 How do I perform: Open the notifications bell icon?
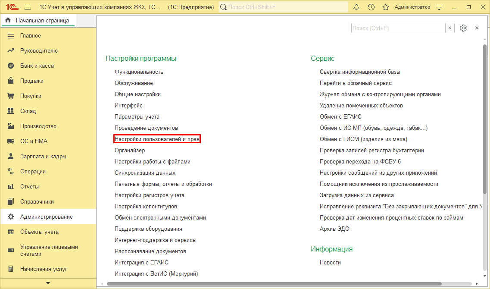356,7
